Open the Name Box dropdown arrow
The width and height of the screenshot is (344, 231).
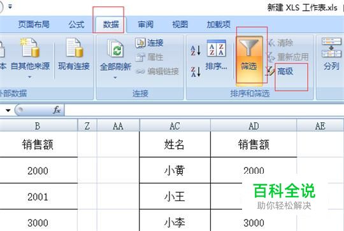(8, 110)
